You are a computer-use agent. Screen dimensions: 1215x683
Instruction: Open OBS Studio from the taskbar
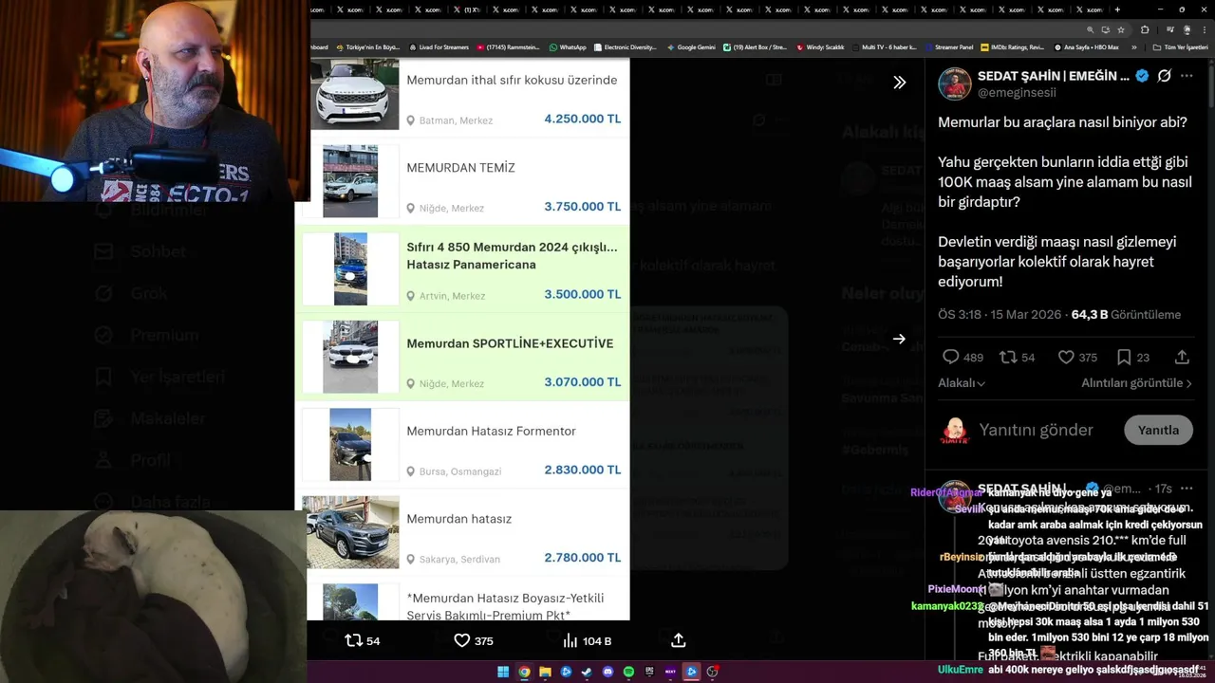coord(712,672)
